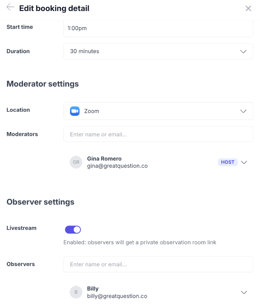Viewport: 260px width, 306px height.
Task: Click Gina Romero's GR avatar
Action: (x=76, y=162)
